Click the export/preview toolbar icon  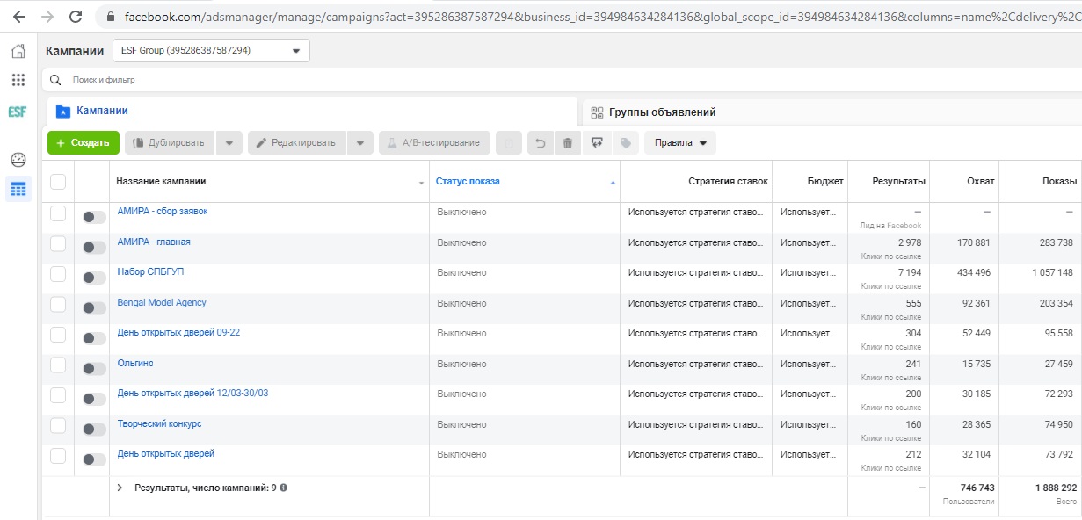pyautogui.click(x=597, y=143)
